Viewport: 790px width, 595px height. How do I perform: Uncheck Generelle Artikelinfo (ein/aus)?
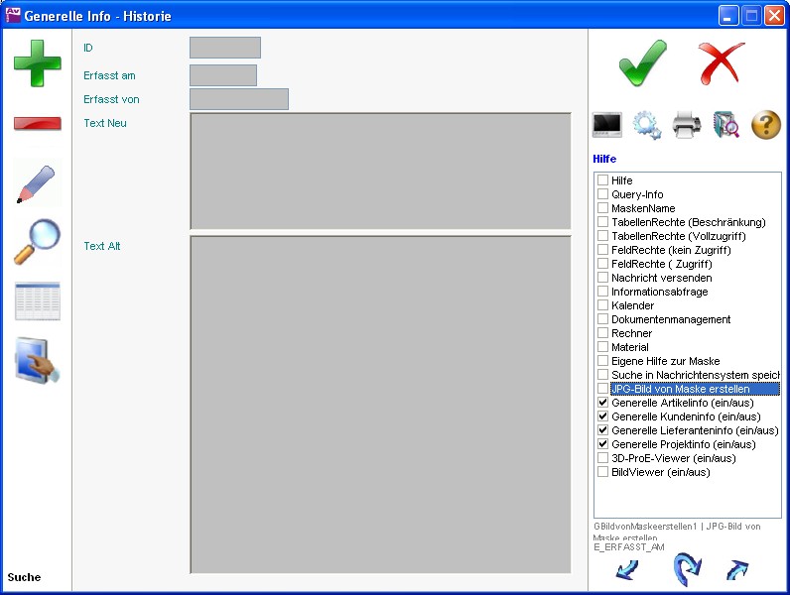tap(602, 404)
